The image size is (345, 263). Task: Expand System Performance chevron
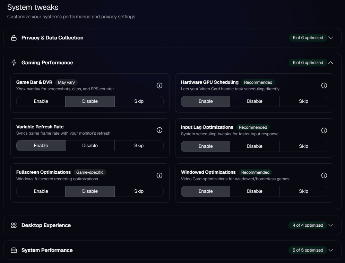click(331, 250)
